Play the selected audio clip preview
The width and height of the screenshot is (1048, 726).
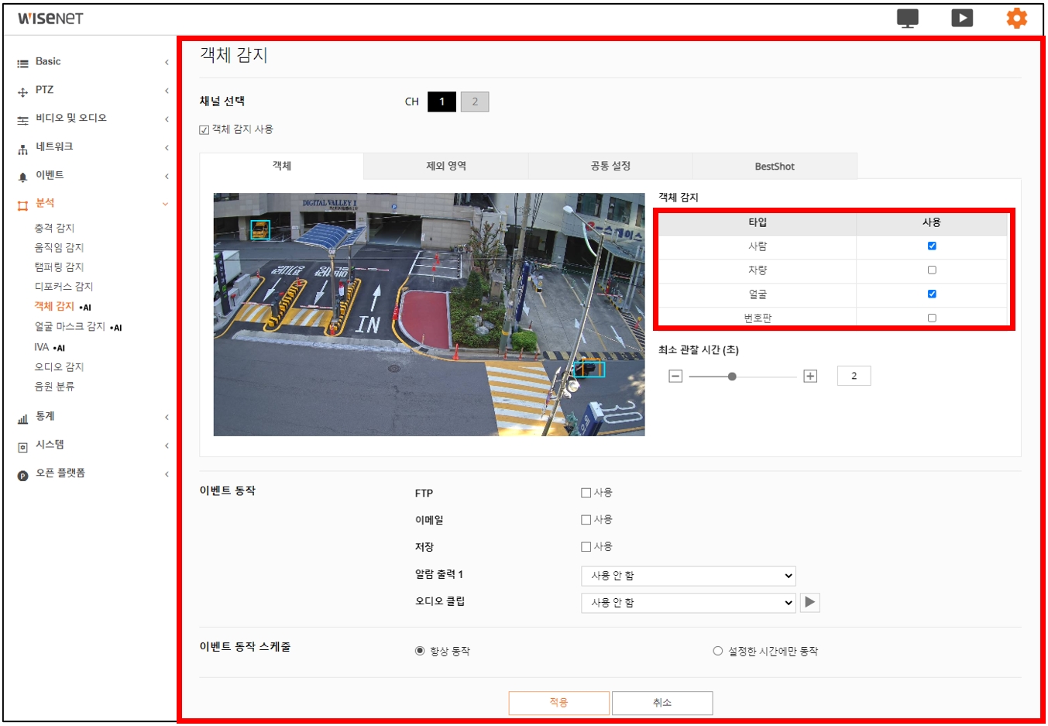(810, 602)
